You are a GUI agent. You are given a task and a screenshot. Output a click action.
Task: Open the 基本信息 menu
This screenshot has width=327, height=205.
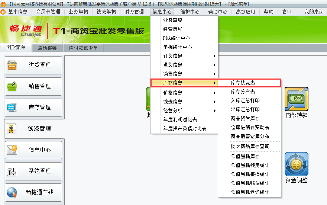tap(18, 12)
